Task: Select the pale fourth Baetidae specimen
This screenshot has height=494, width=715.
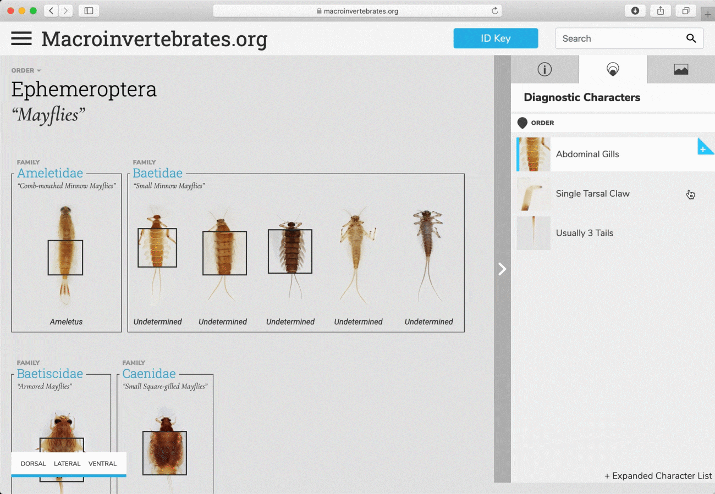Action: point(358,256)
